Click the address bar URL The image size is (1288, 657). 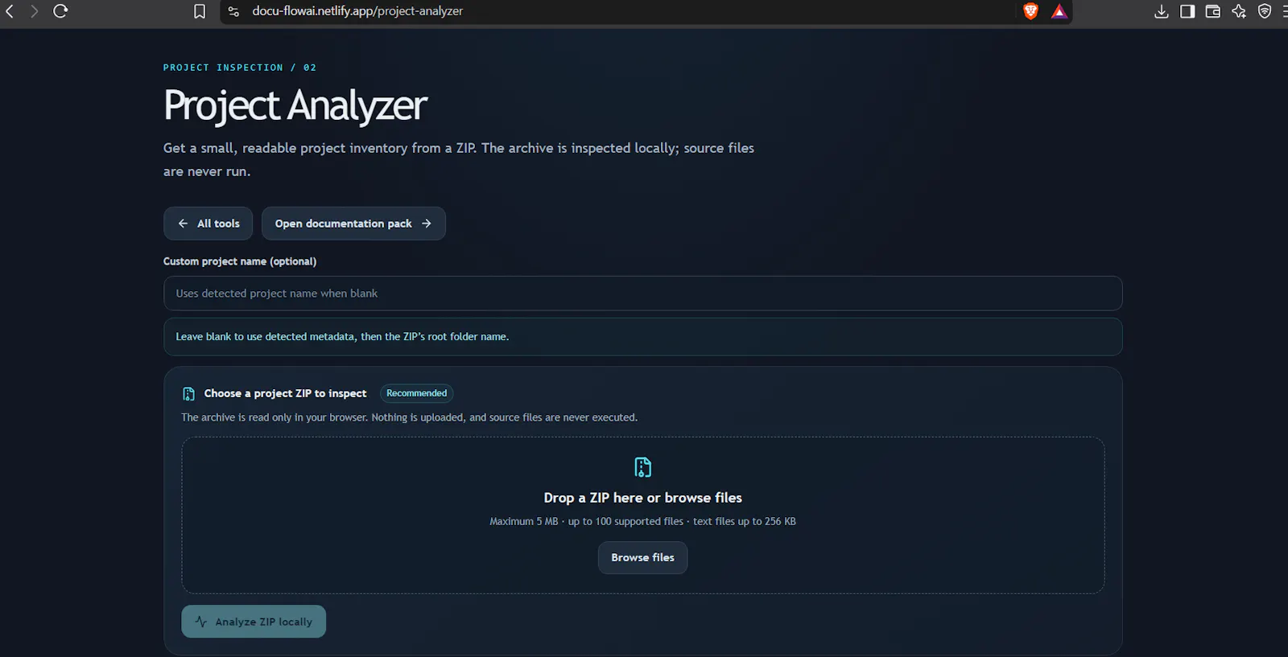357,11
